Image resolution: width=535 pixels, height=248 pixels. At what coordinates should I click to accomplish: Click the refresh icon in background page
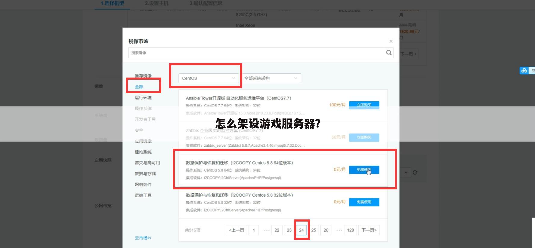[415, 173]
